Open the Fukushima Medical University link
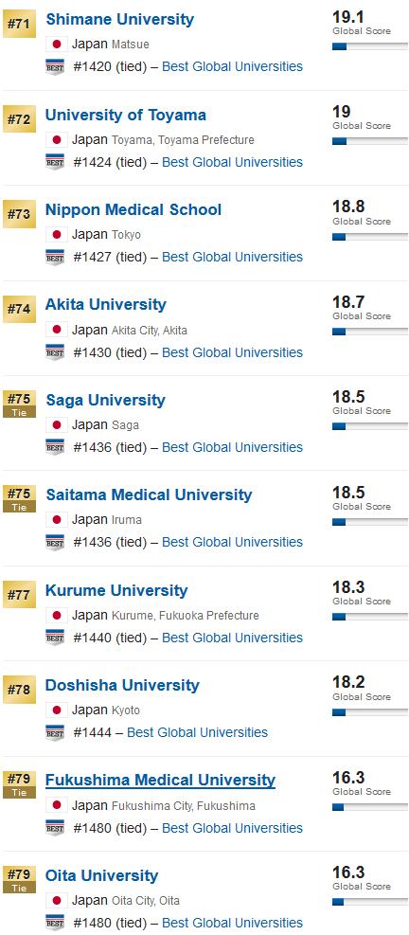 pyautogui.click(x=160, y=780)
